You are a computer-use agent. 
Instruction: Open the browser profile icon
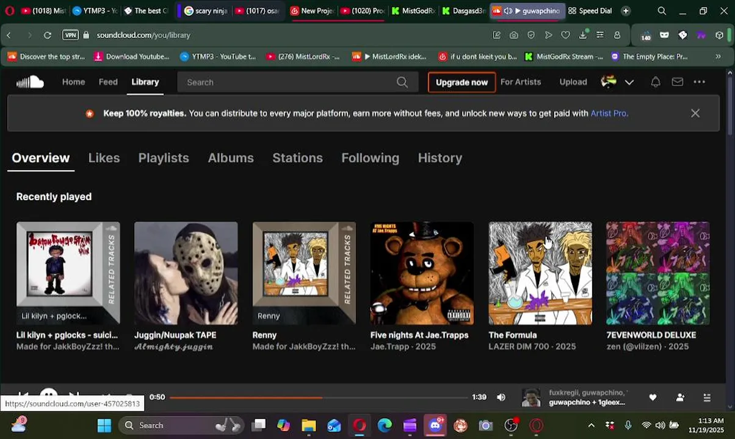[x=617, y=35]
